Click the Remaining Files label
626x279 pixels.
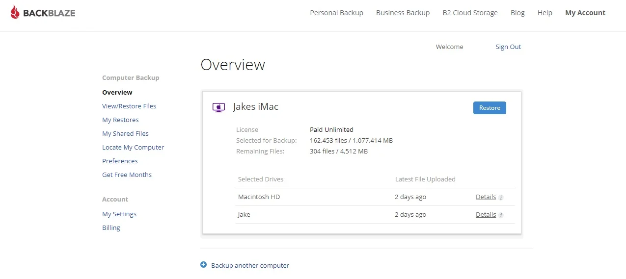click(260, 151)
